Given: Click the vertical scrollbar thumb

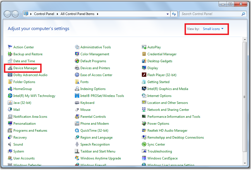Looking at the screenshot, I should pyautogui.click(x=245, y=97).
